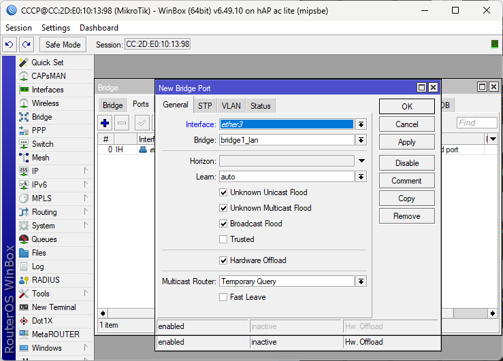503x361 pixels.
Task: Click Copy button
Action: pyautogui.click(x=407, y=199)
